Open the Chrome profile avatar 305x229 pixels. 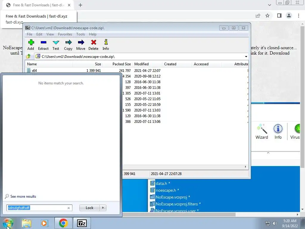(x=289, y=16)
